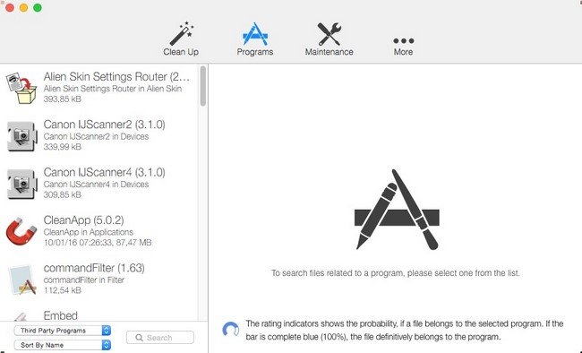Click into the Search input field
Screen dimensions: 582x353
tap(160, 338)
